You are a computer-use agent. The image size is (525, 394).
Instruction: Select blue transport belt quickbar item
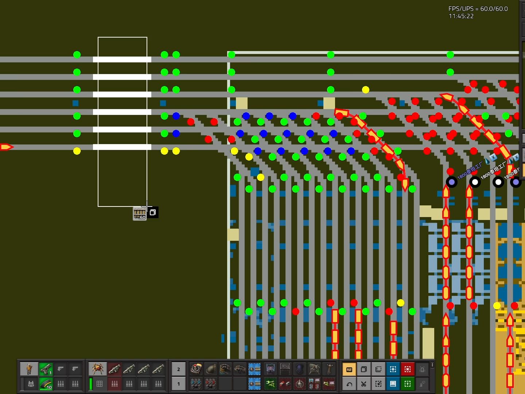[x=196, y=384]
